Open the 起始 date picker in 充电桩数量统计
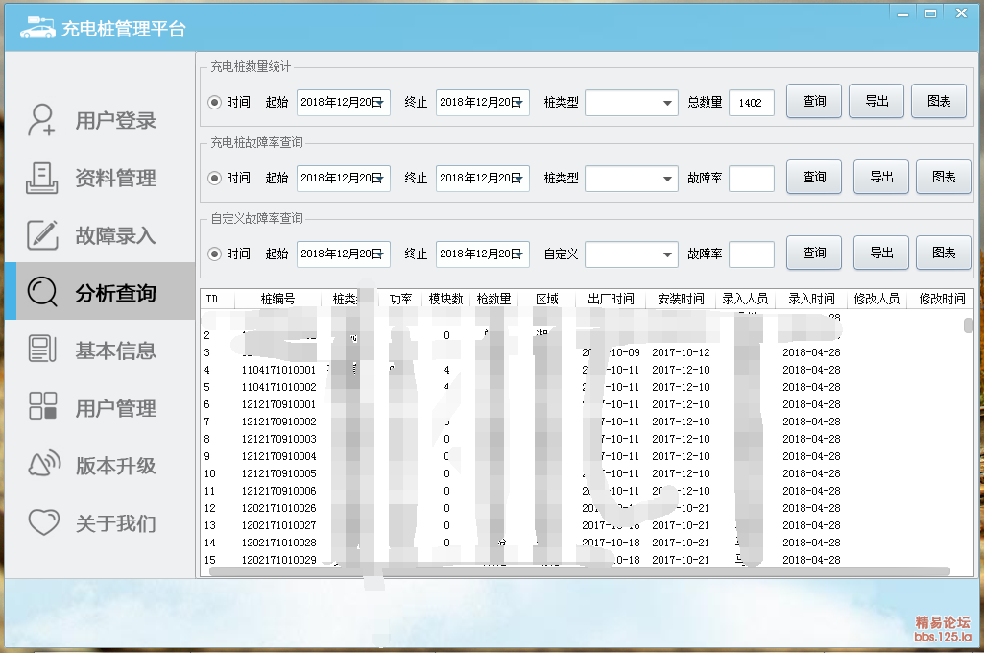 click(344, 103)
